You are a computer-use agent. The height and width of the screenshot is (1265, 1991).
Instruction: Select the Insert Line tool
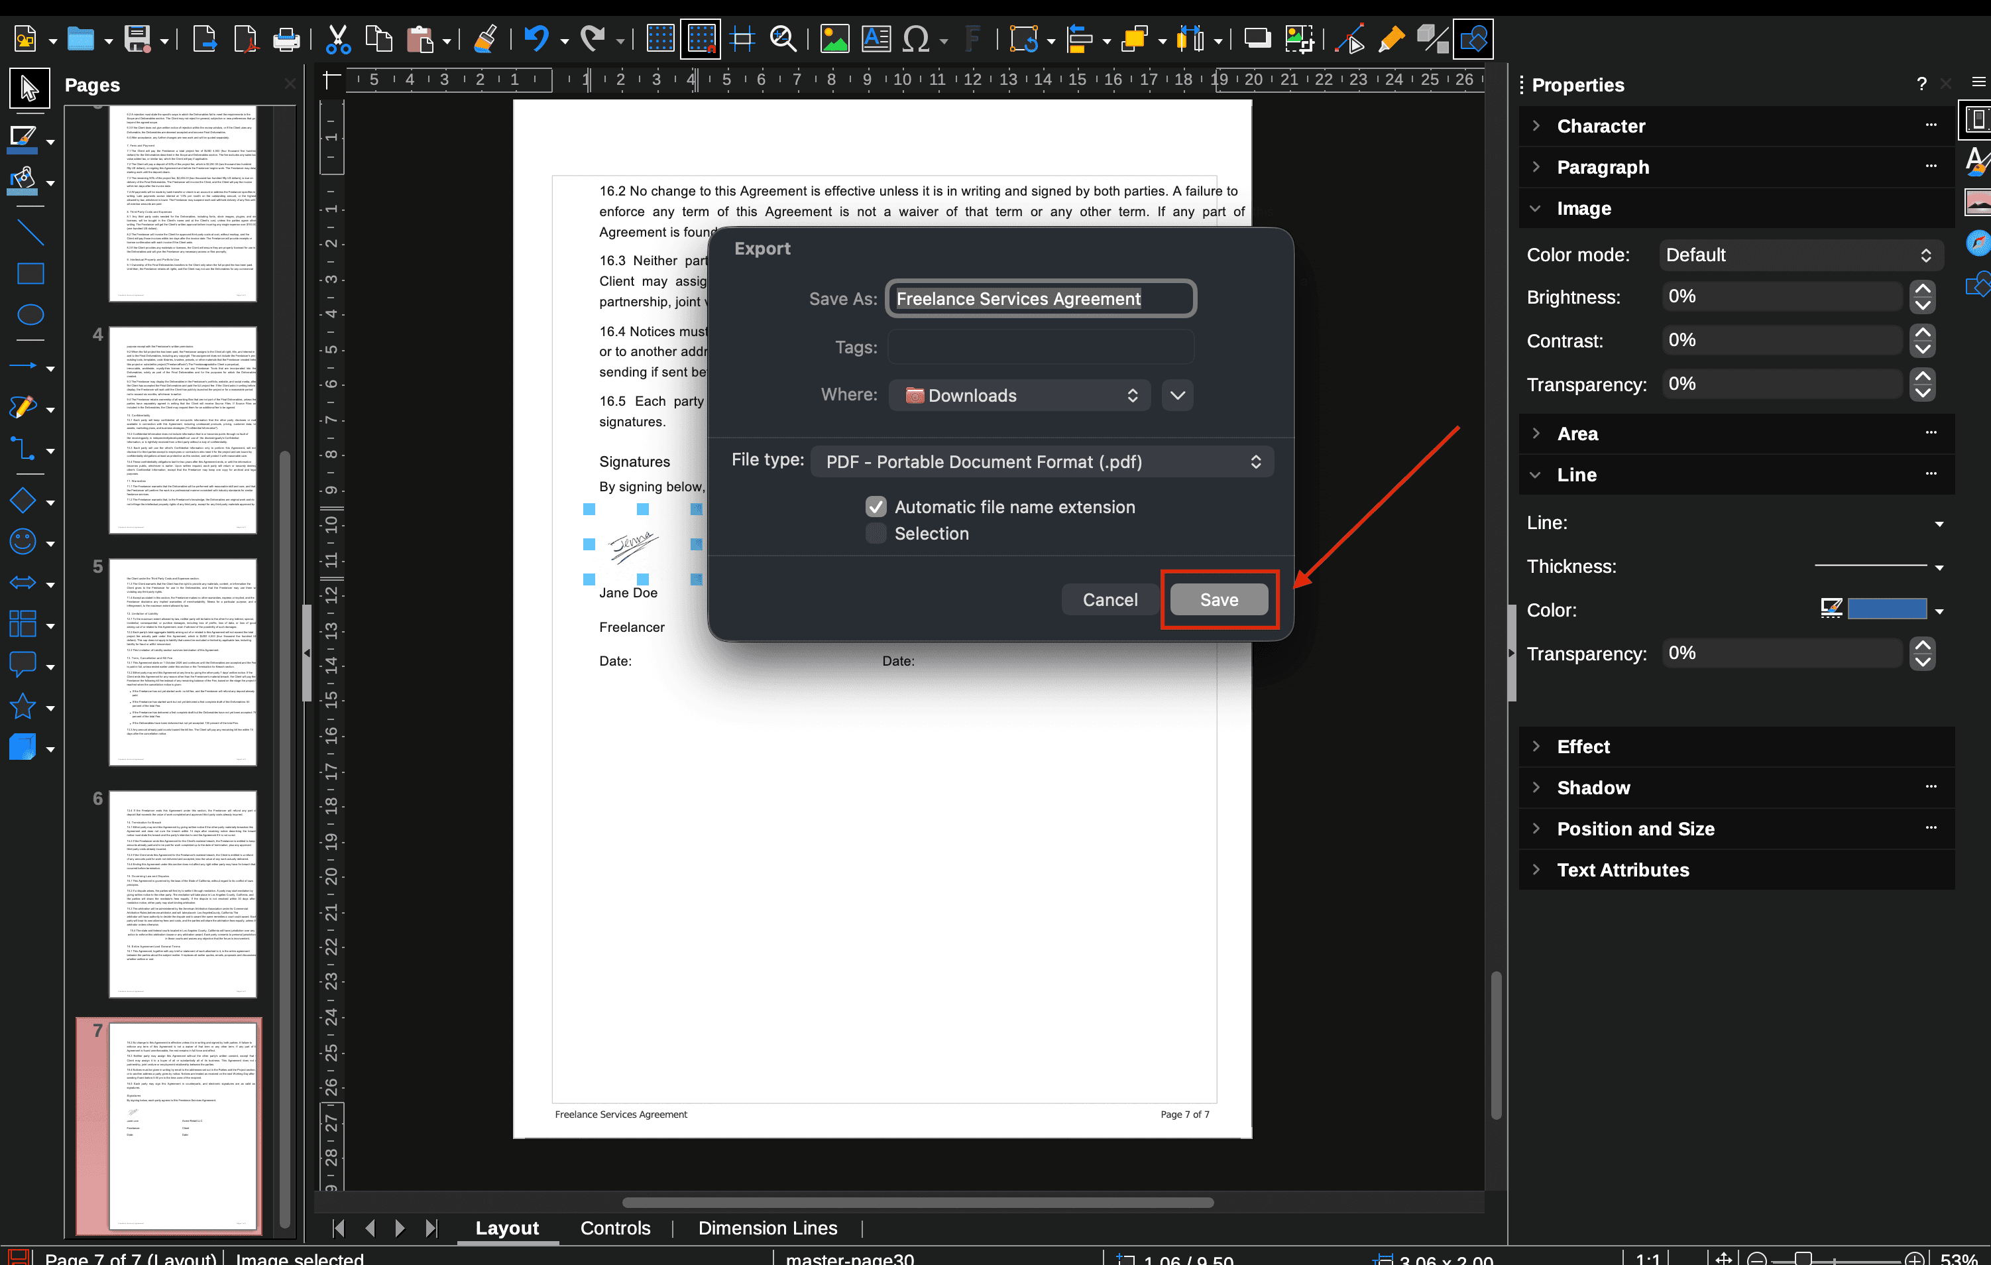pos(30,233)
